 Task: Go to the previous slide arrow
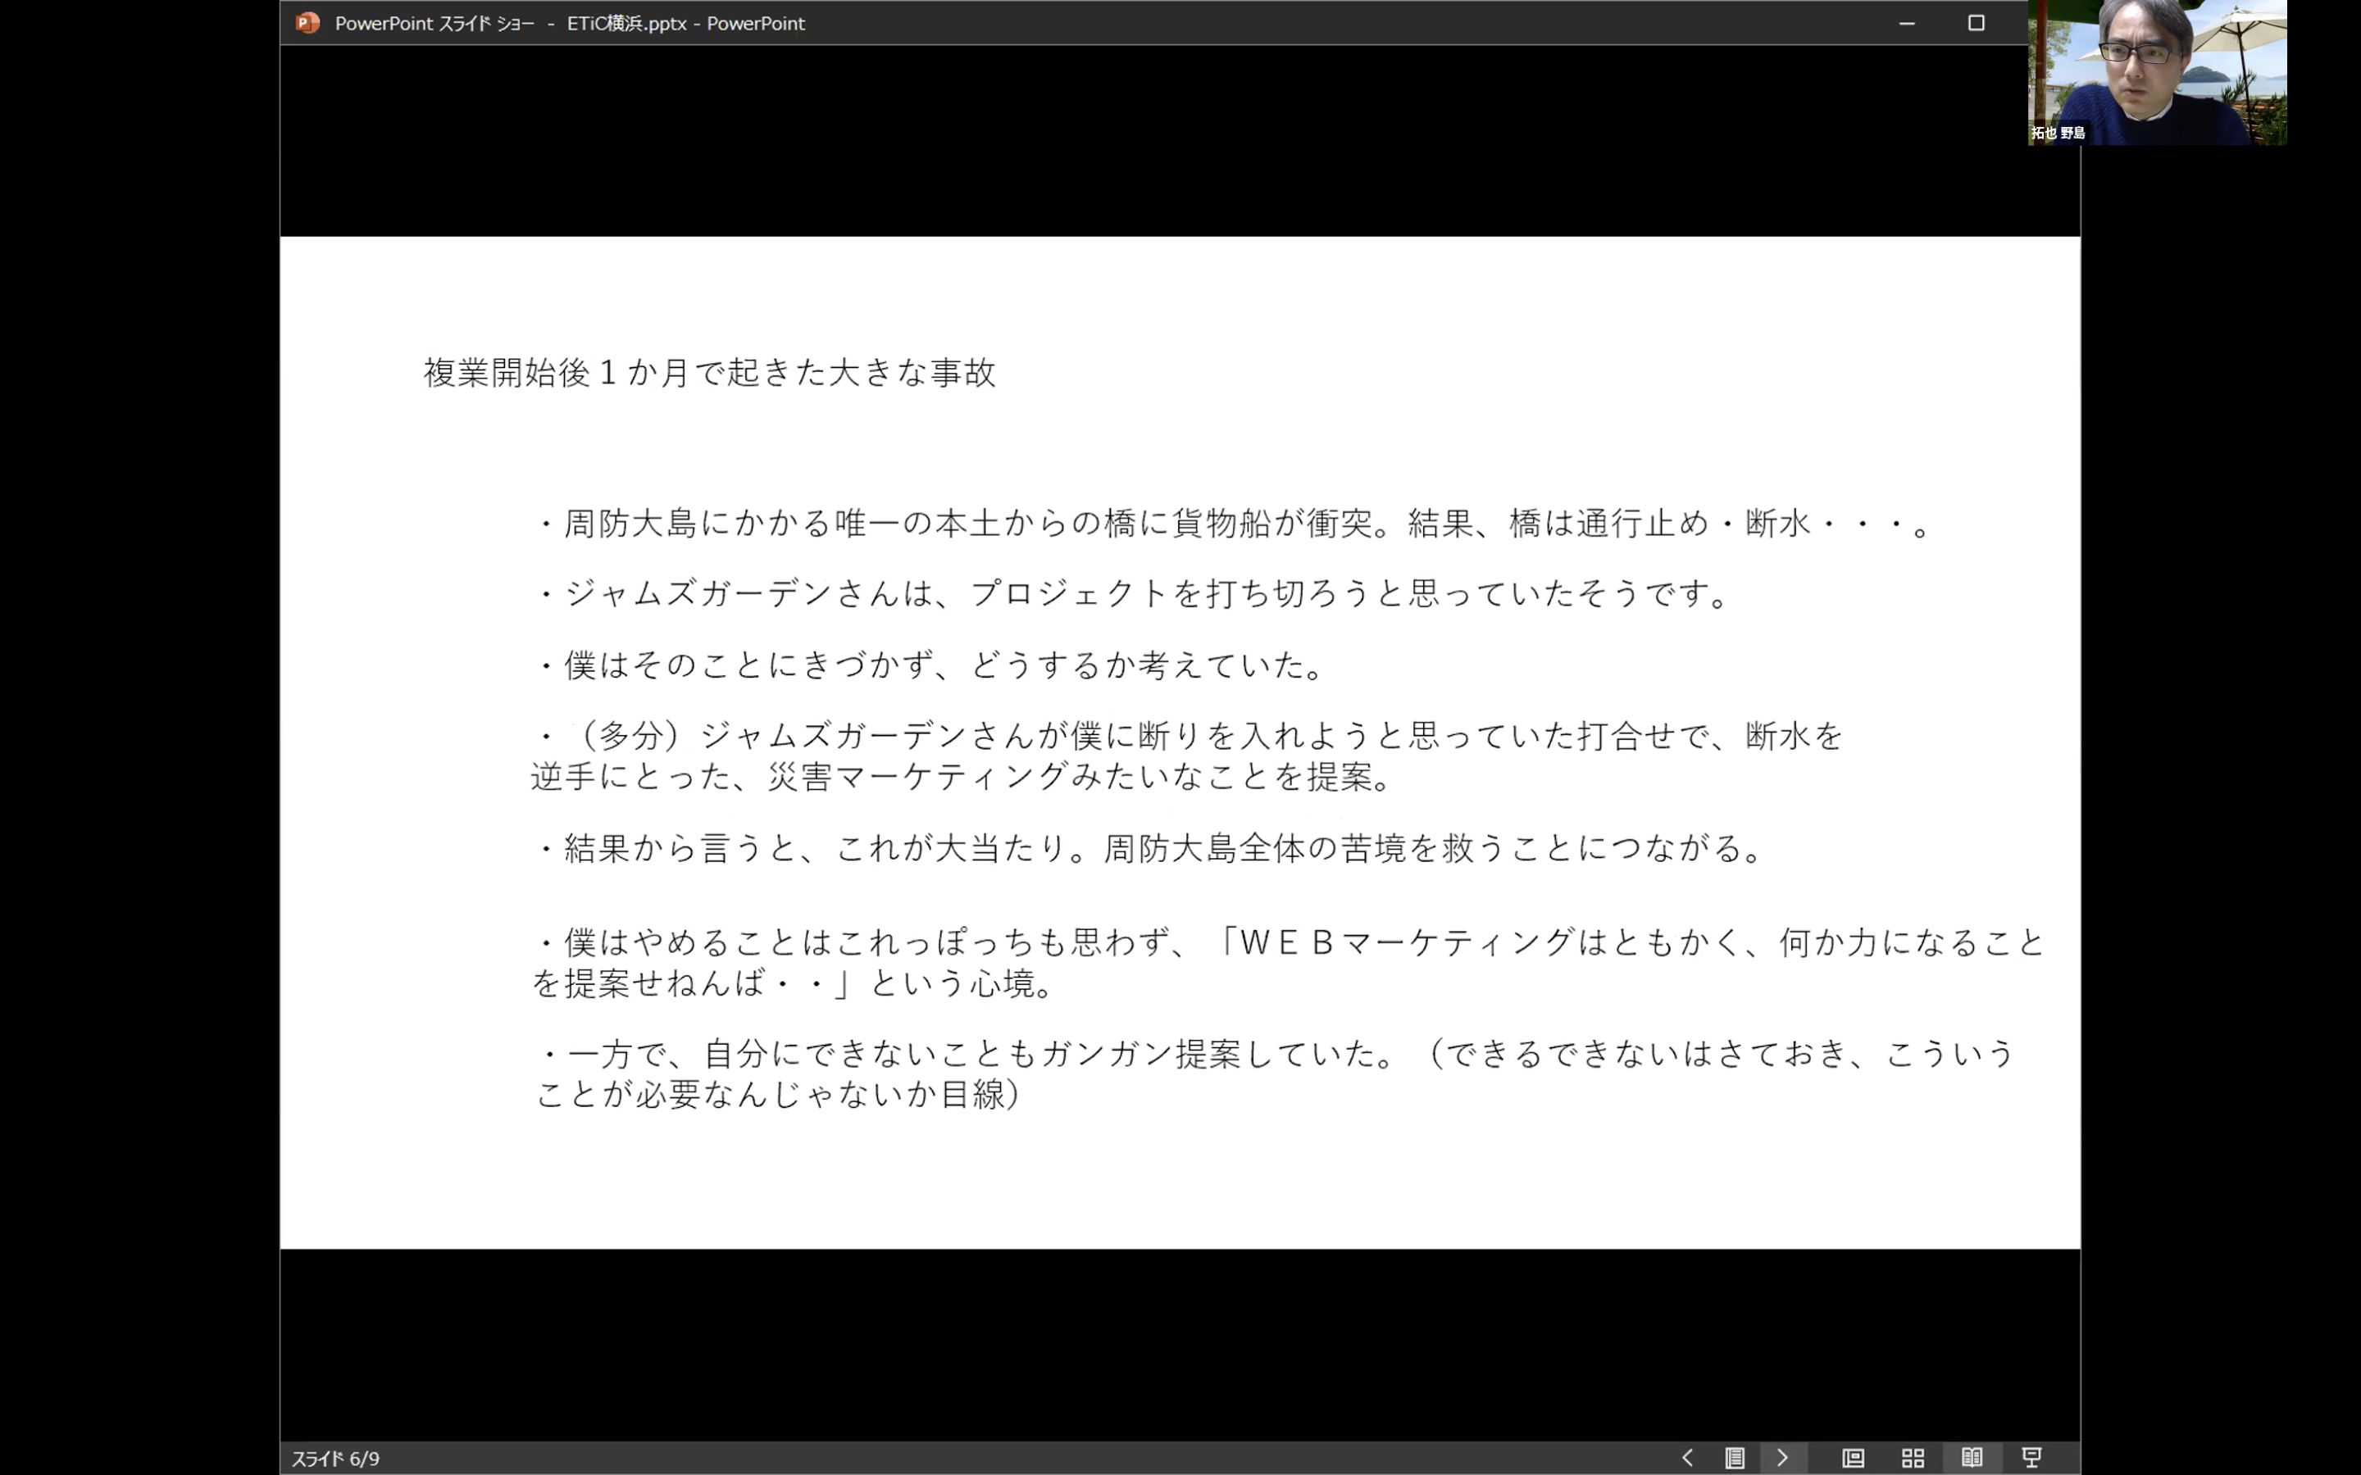1688,1458
